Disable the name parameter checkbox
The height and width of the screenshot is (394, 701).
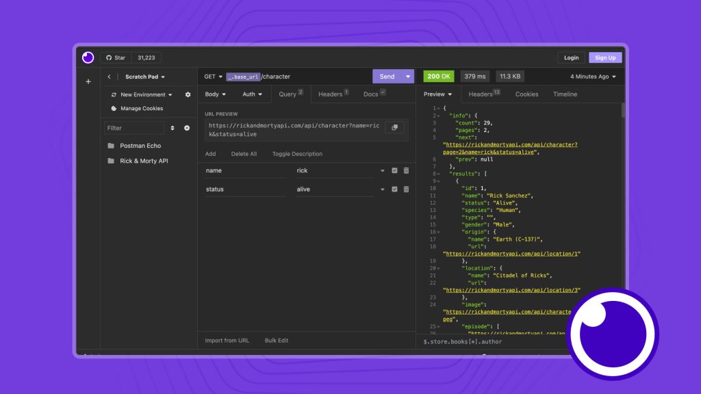pos(394,170)
